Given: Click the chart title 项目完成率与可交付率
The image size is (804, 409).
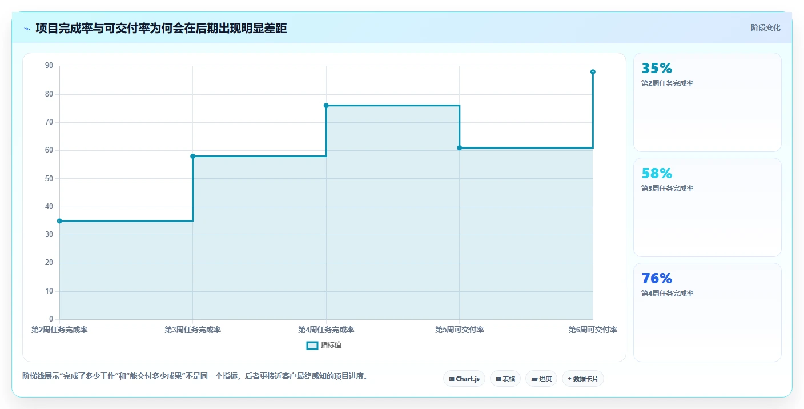Looking at the screenshot, I should (161, 29).
